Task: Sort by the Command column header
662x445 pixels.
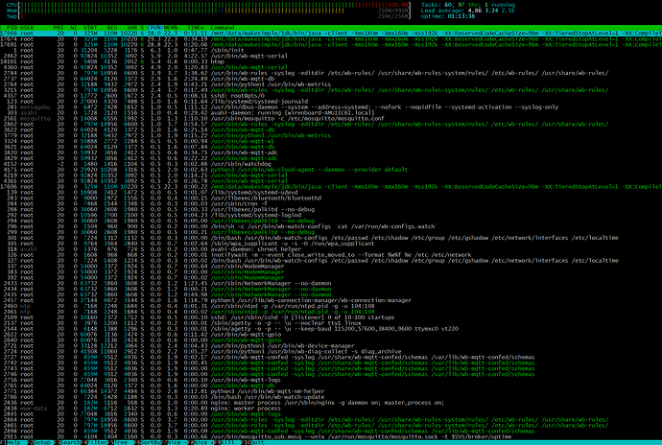Action: pos(222,28)
